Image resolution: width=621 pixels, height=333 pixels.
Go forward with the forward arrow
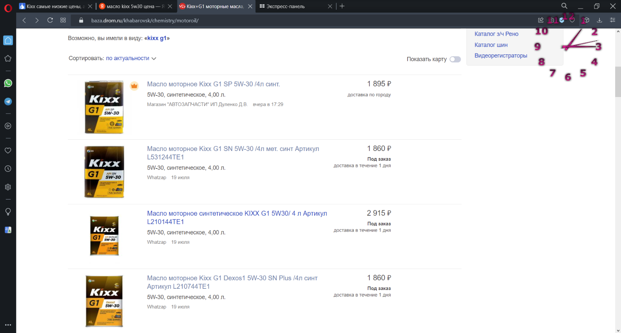(x=37, y=20)
